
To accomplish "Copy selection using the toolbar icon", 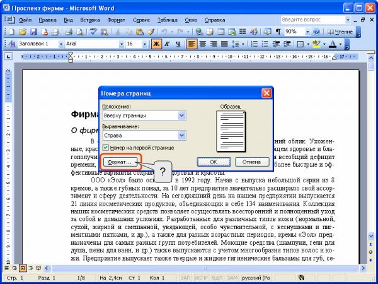I will coord(129,32).
